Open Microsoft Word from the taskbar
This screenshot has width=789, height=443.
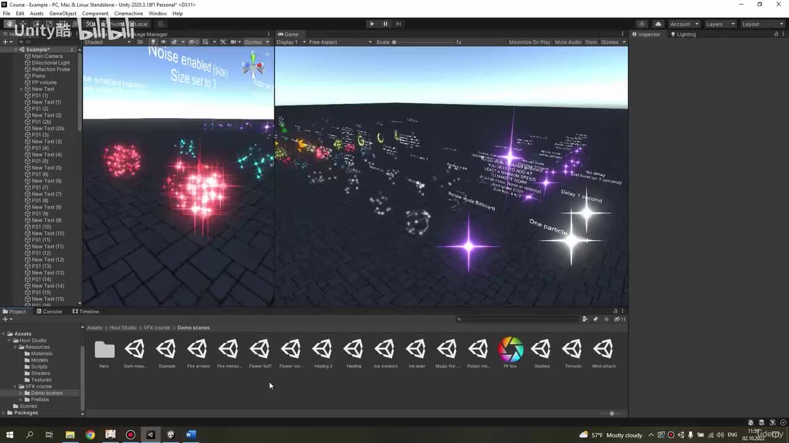pos(190,435)
